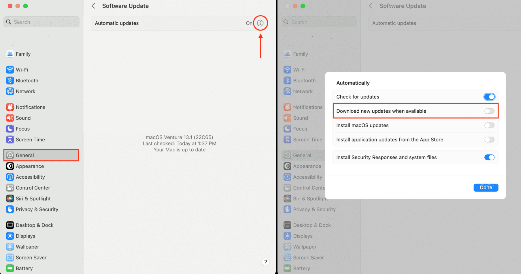Click the Automatic updates On status text
The width and height of the screenshot is (521, 274).
[249, 23]
